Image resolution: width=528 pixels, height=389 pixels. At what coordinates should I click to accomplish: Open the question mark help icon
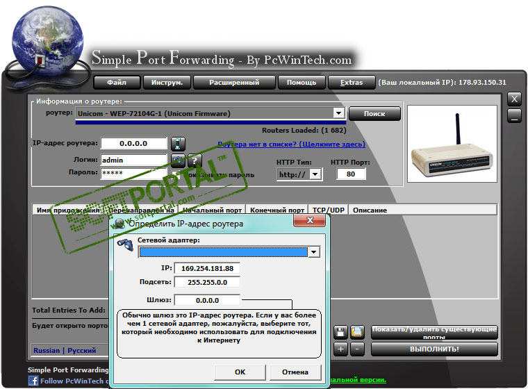click(x=195, y=160)
